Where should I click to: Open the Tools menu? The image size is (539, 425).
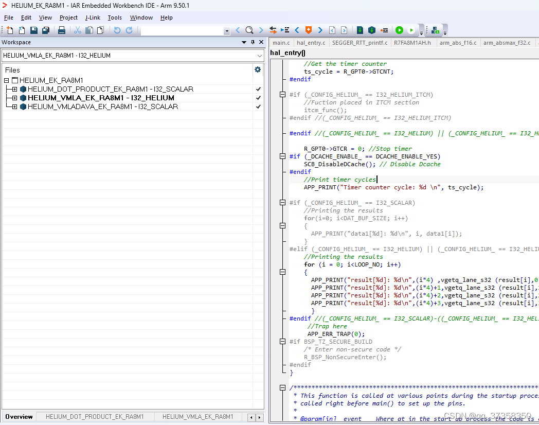point(115,17)
